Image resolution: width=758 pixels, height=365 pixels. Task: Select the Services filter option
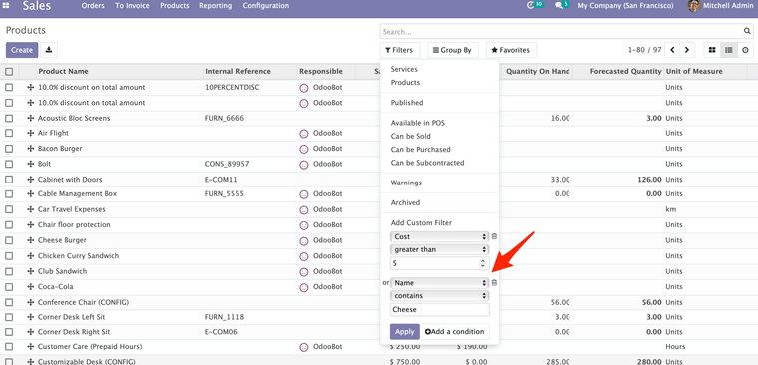click(404, 69)
